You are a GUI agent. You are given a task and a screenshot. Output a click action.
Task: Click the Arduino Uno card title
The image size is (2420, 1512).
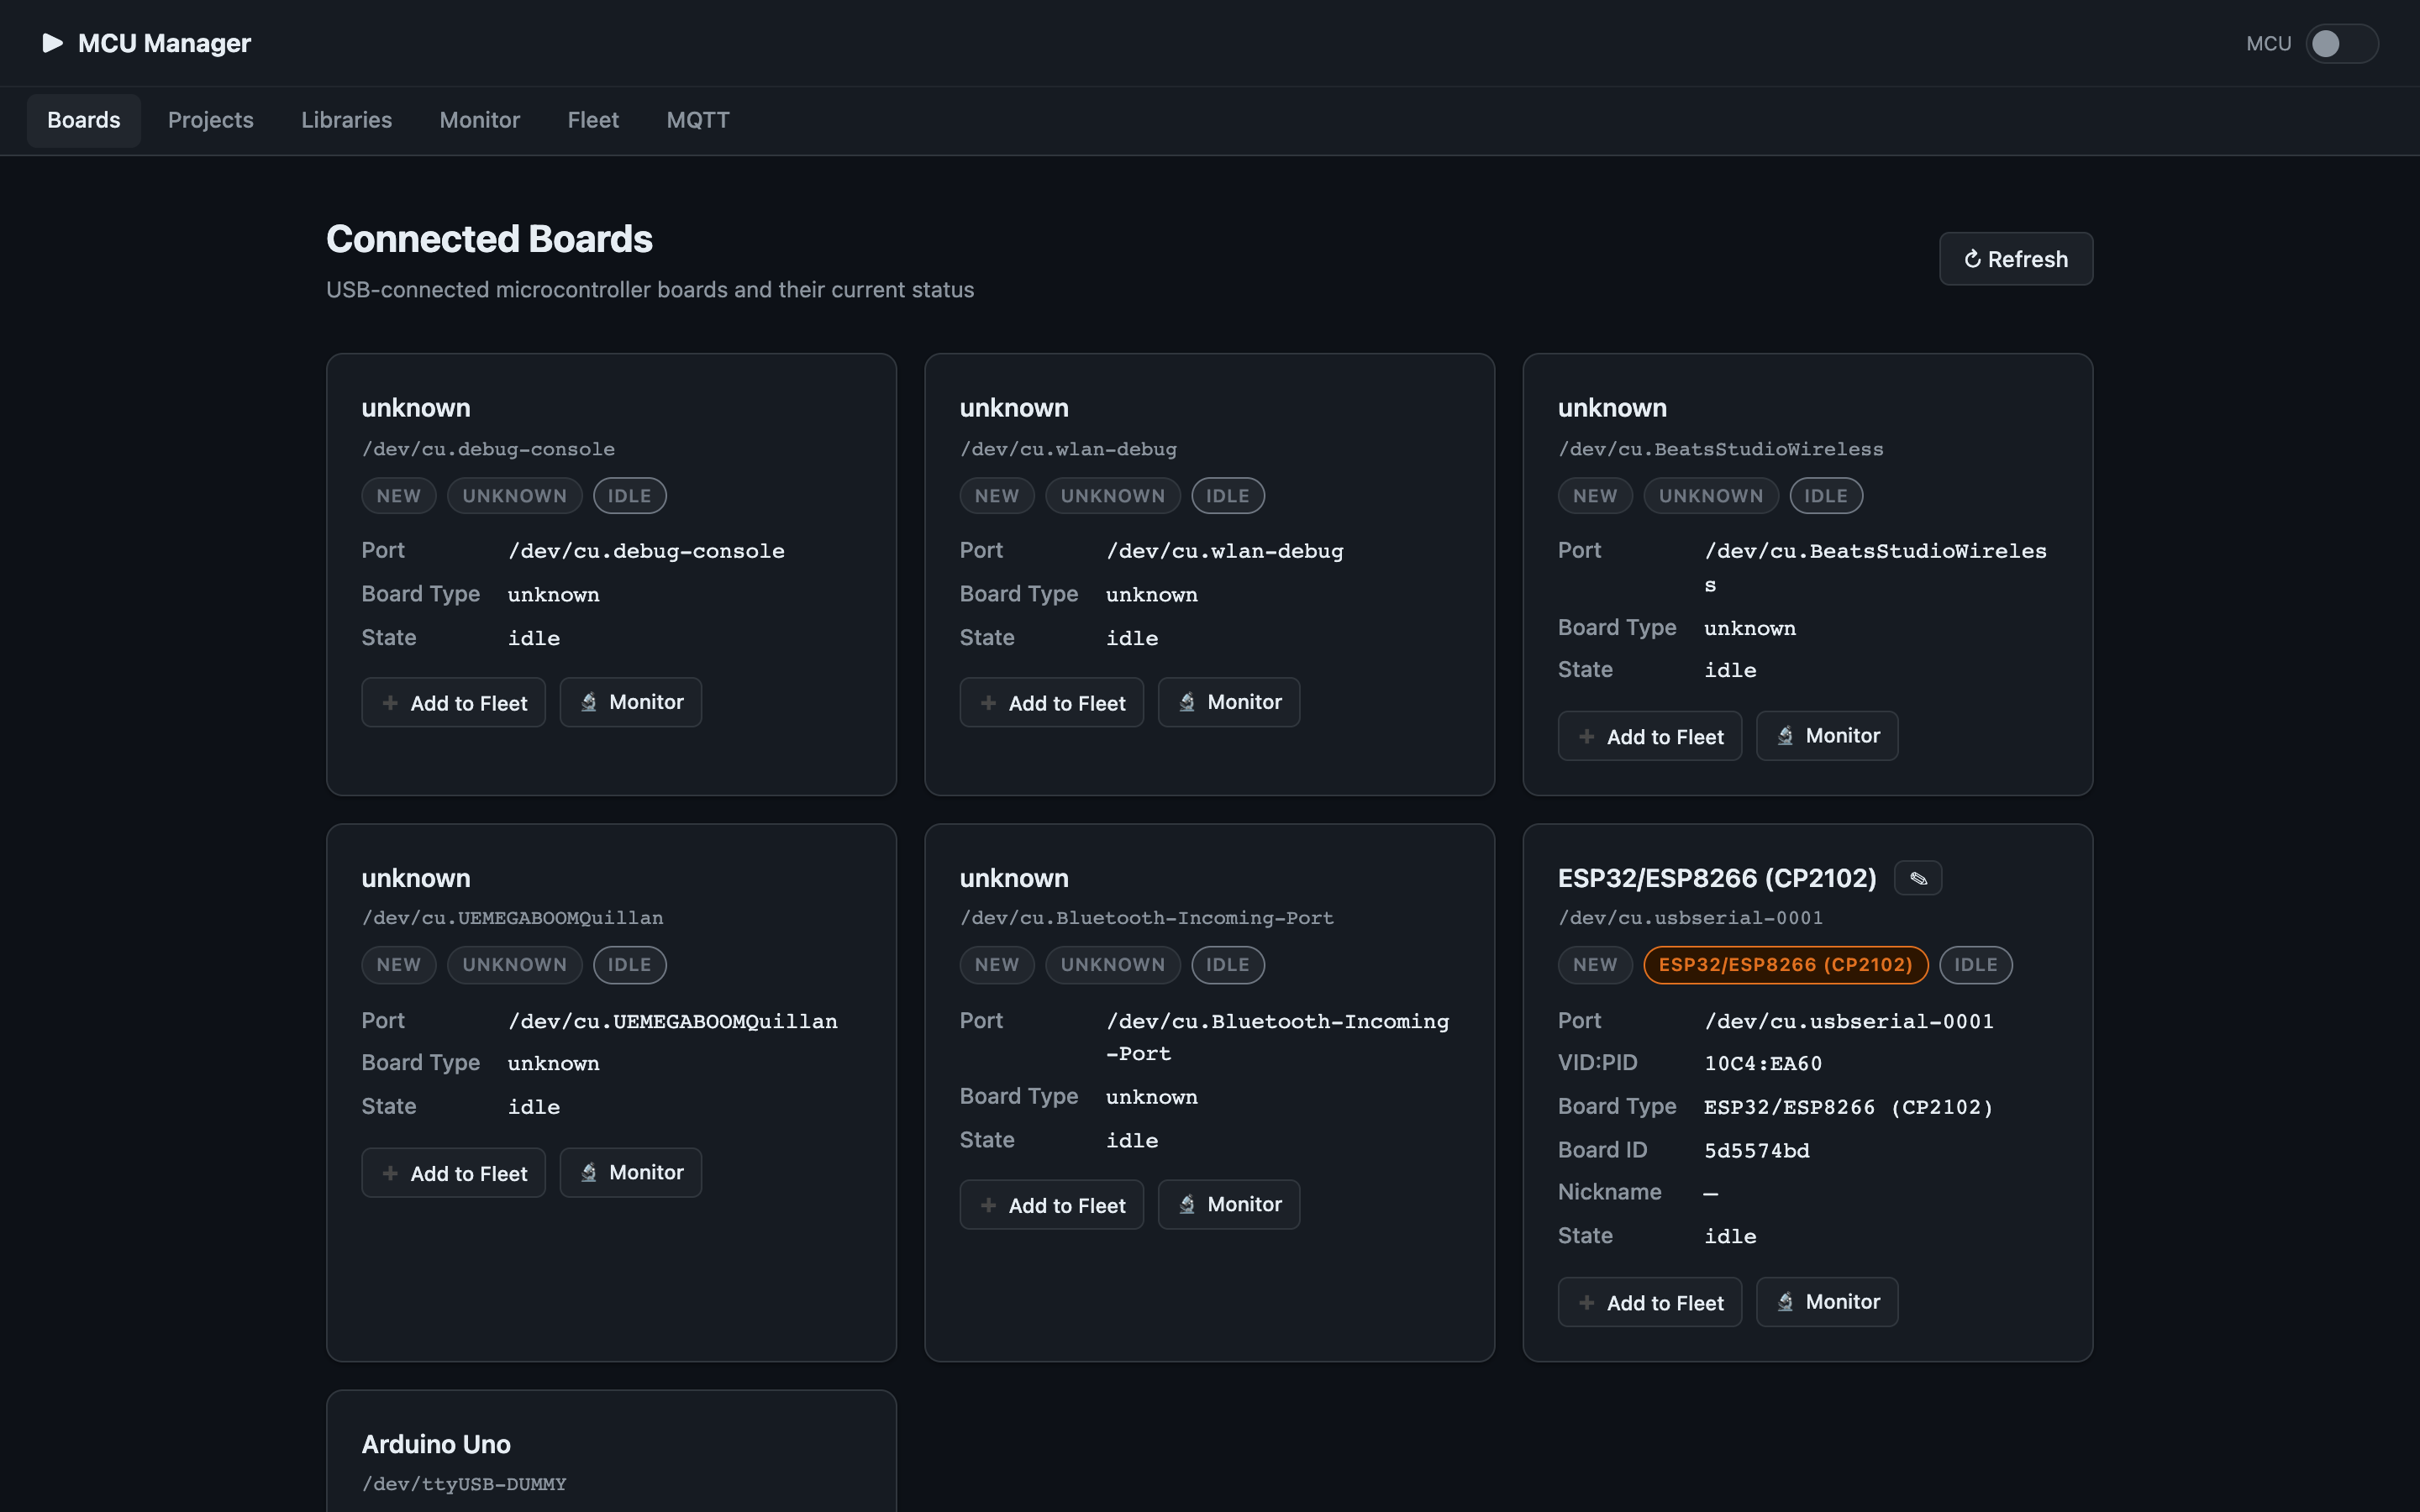(436, 1444)
